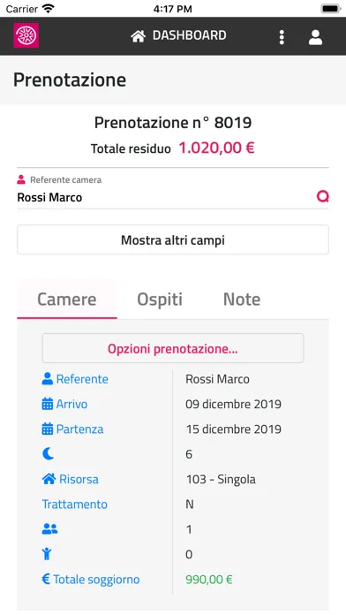Tap the pink app logo icon
The image size is (346, 615).
coord(26,35)
